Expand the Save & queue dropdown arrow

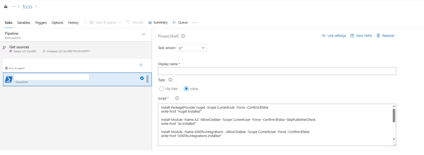119,22
